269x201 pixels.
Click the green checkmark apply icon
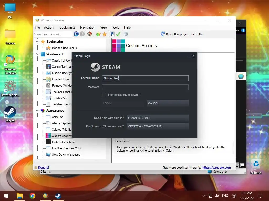pyautogui.click(x=118, y=34)
